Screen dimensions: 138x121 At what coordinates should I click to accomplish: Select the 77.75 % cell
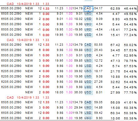pos(130,92)
